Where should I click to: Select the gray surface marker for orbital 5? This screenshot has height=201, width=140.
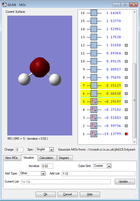[126, 102]
